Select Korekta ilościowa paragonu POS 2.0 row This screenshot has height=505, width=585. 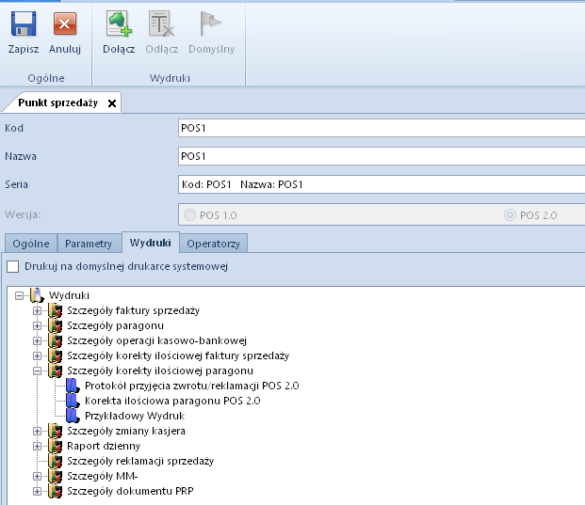tap(172, 401)
